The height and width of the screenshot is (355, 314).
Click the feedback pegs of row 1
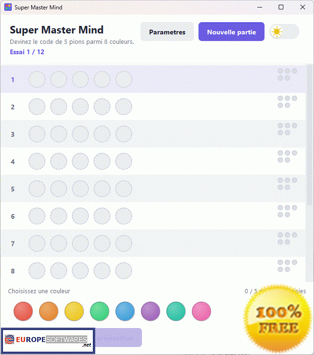[x=287, y=74]
